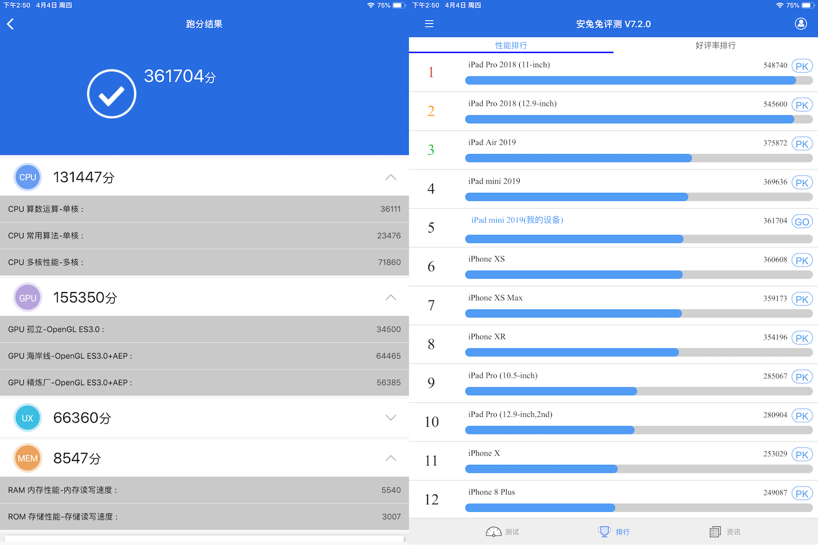Click the checkmark circle above 361704分

click(111, 93)
